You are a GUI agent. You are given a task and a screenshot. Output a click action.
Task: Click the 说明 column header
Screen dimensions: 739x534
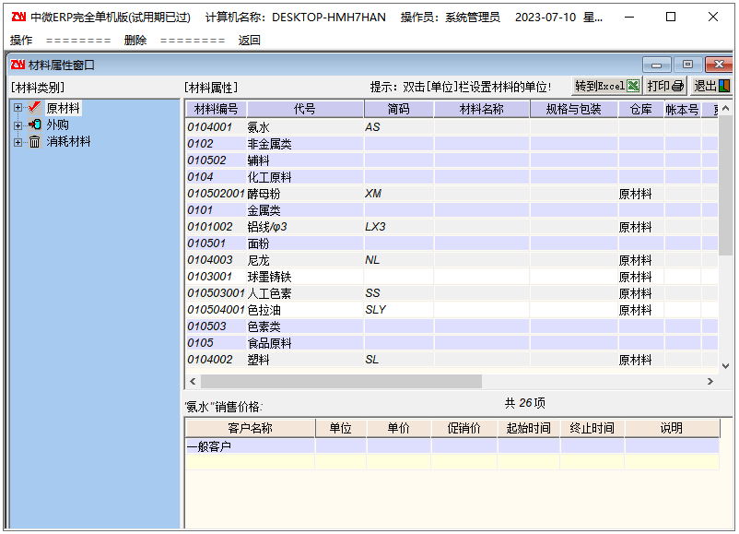pos(672,428)
